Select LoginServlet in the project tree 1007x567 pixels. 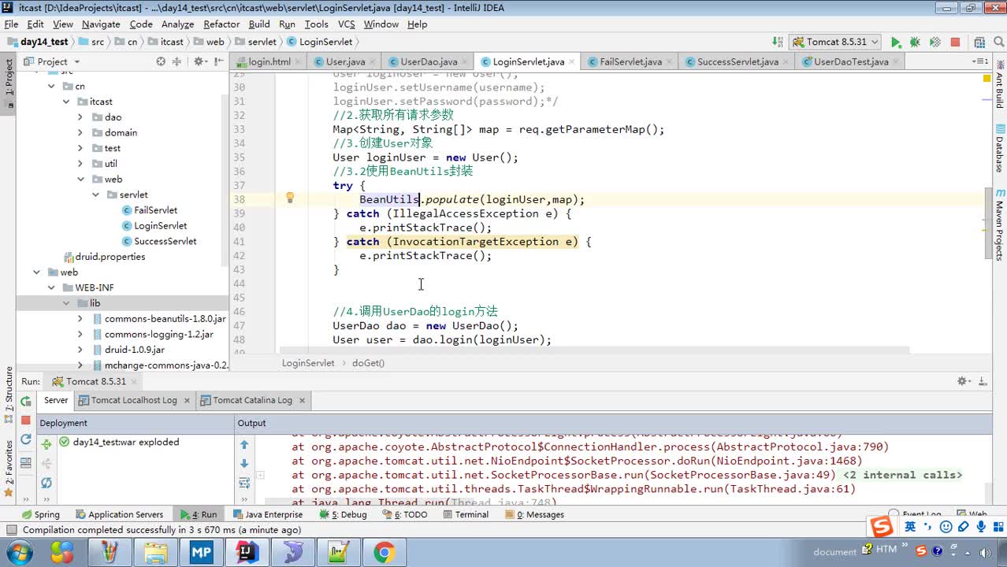tap(160, 226)
